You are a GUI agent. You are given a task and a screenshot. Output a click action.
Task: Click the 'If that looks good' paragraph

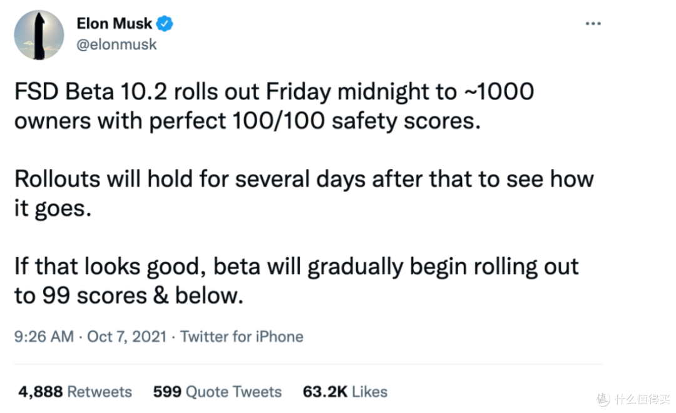[296, 280]
